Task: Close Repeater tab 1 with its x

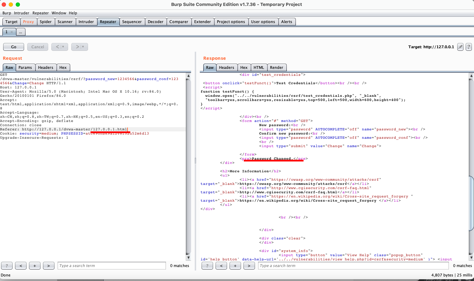Action: click(12, 32)
